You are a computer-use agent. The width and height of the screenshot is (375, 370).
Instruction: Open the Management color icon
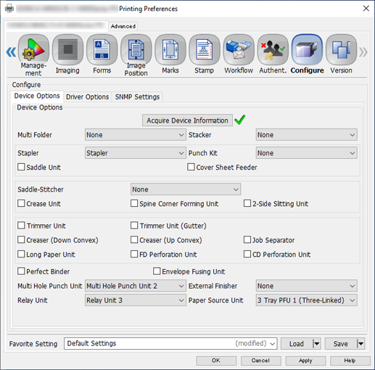(33, 50)
